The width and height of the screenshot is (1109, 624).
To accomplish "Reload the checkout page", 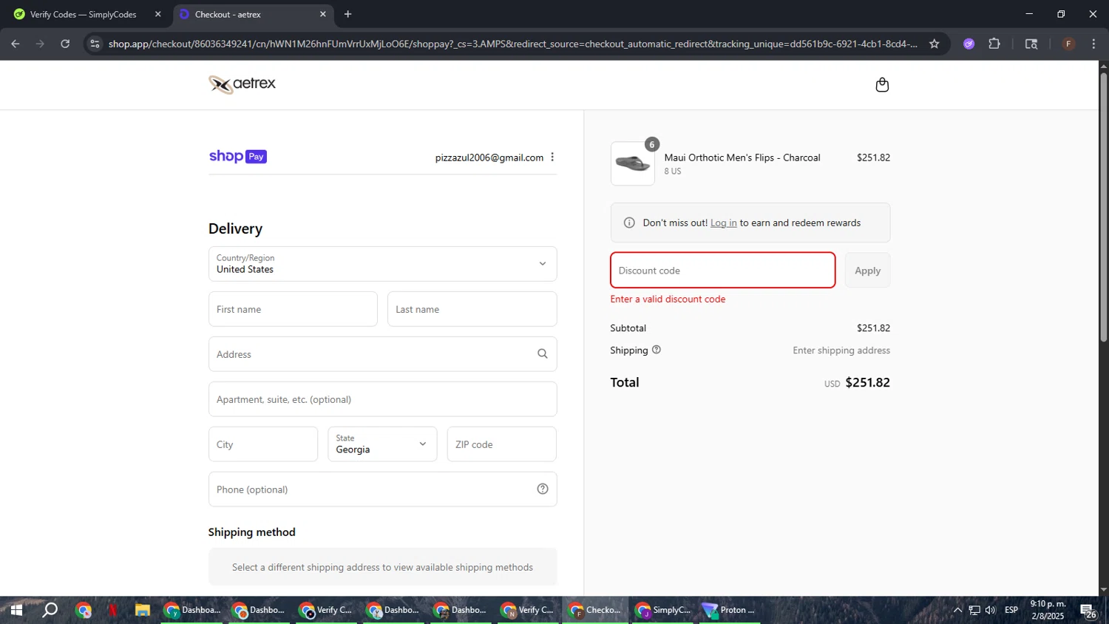I will [x=65, y=44].
